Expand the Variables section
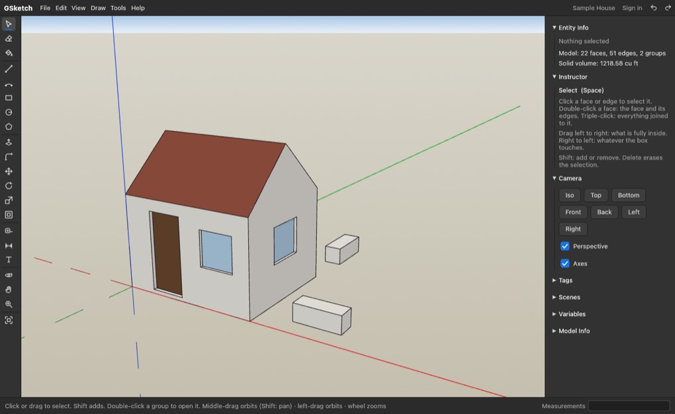The image size is (675, 414). pyautogui.click(x=569, y=313)
